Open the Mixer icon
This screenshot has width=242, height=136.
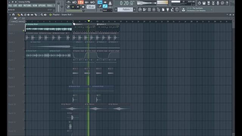point(154,10)
